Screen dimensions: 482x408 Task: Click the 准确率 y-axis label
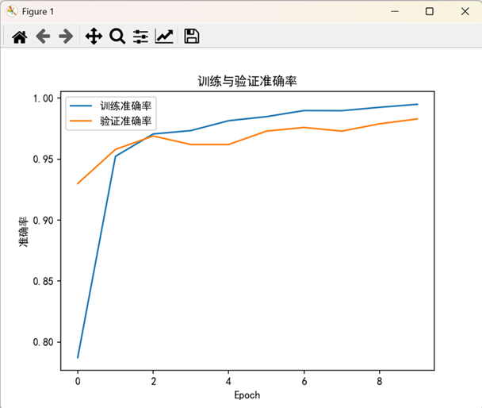click(24, 232)
